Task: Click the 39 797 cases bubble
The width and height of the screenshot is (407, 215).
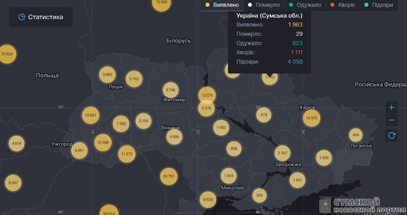Action: click(x=169, y=176)
